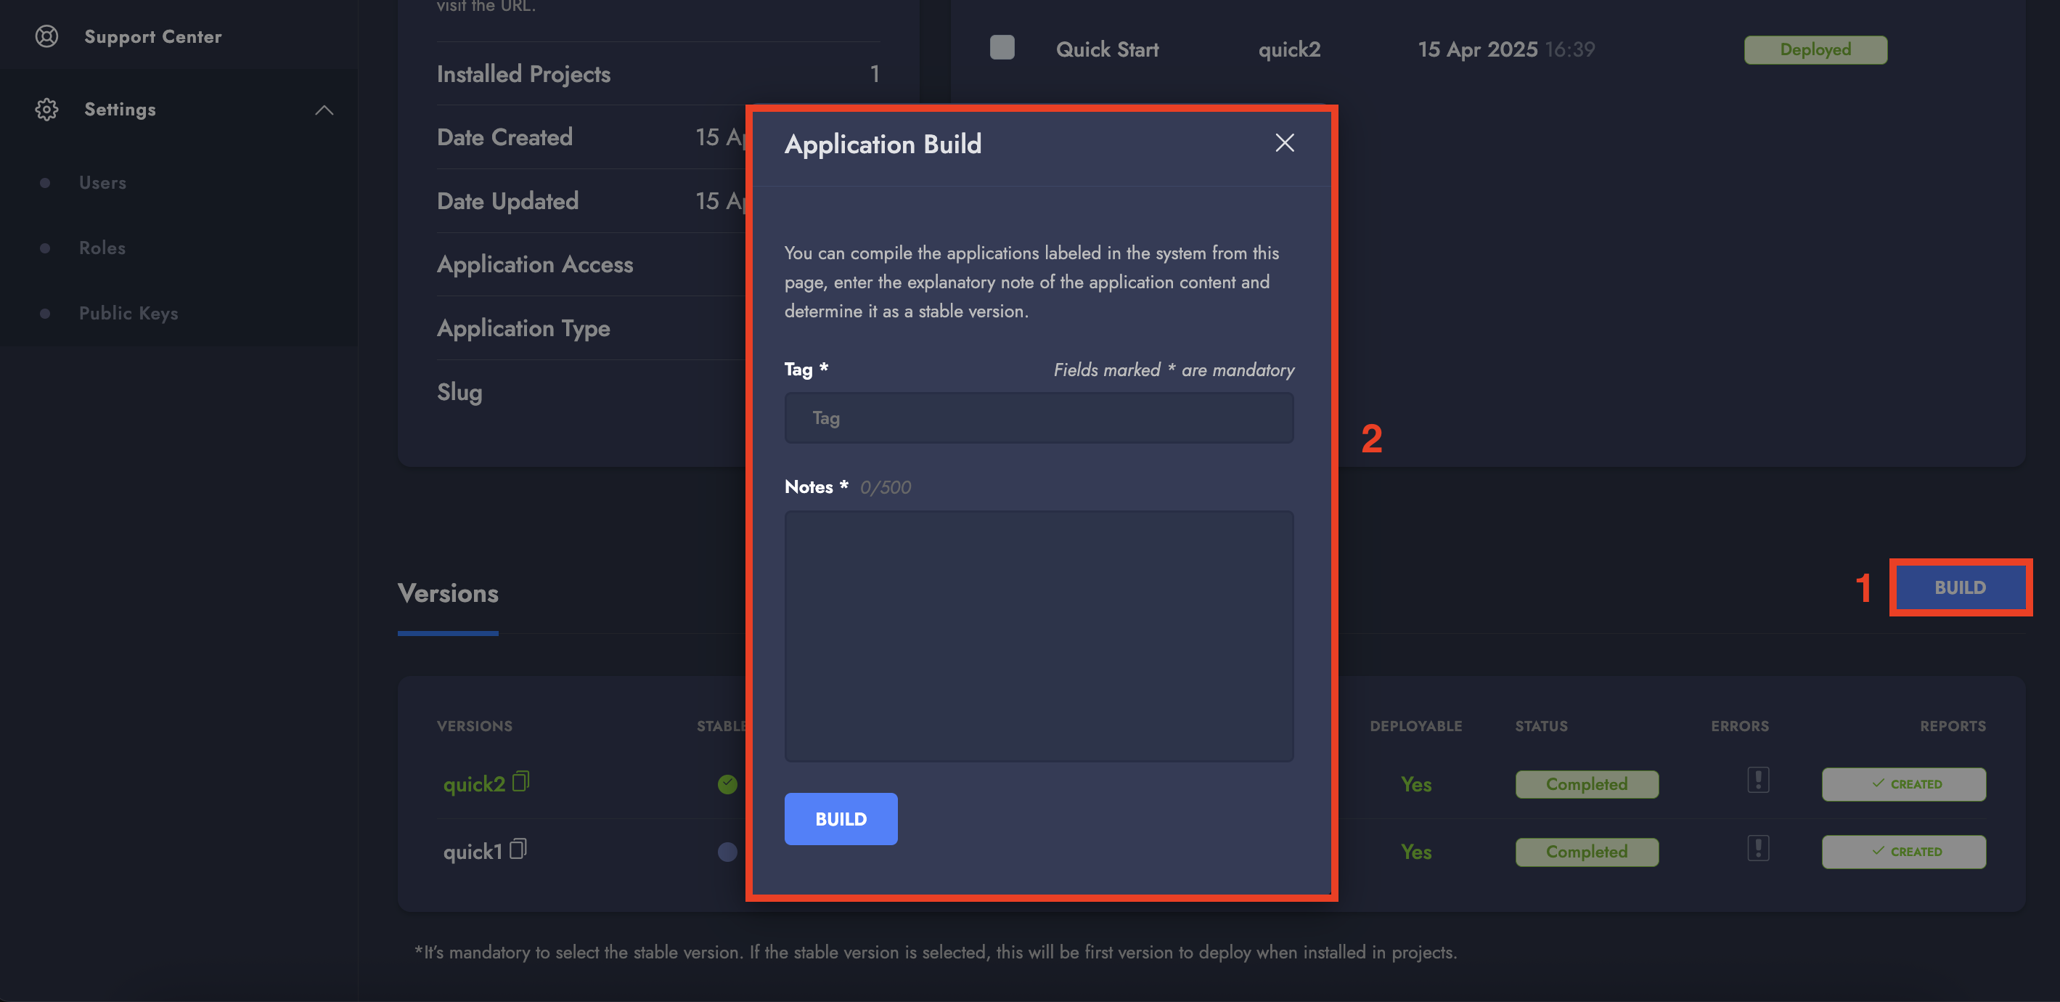Open the Users settings page
2060x1002 pixels.
pos(102,183)
